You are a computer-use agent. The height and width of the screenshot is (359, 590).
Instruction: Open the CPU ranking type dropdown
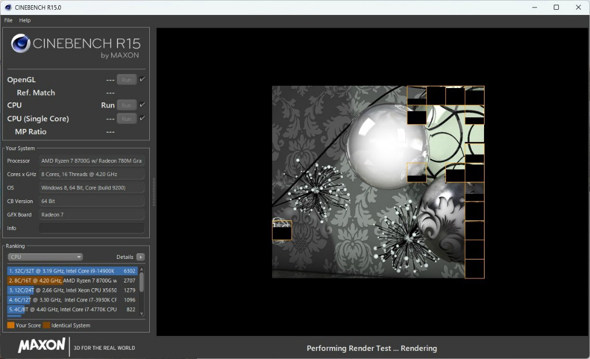[45, 257]
